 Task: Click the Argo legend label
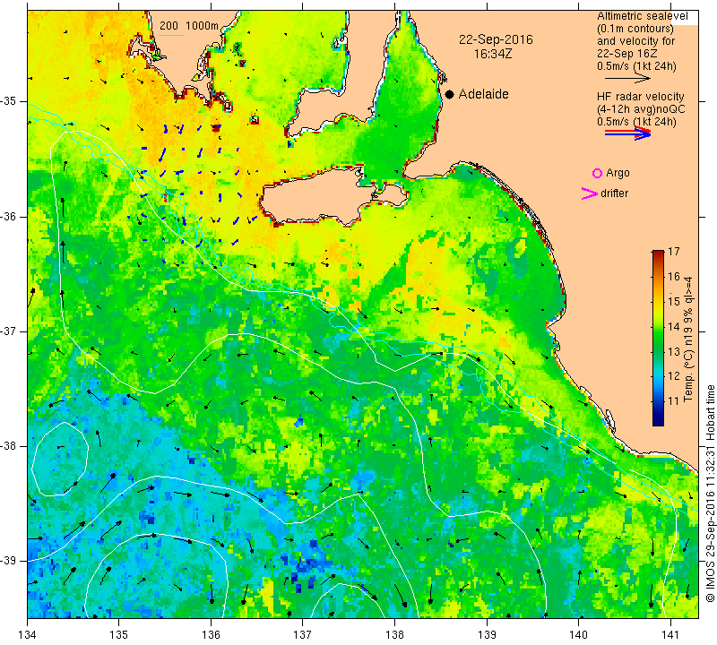coord(618,173)
